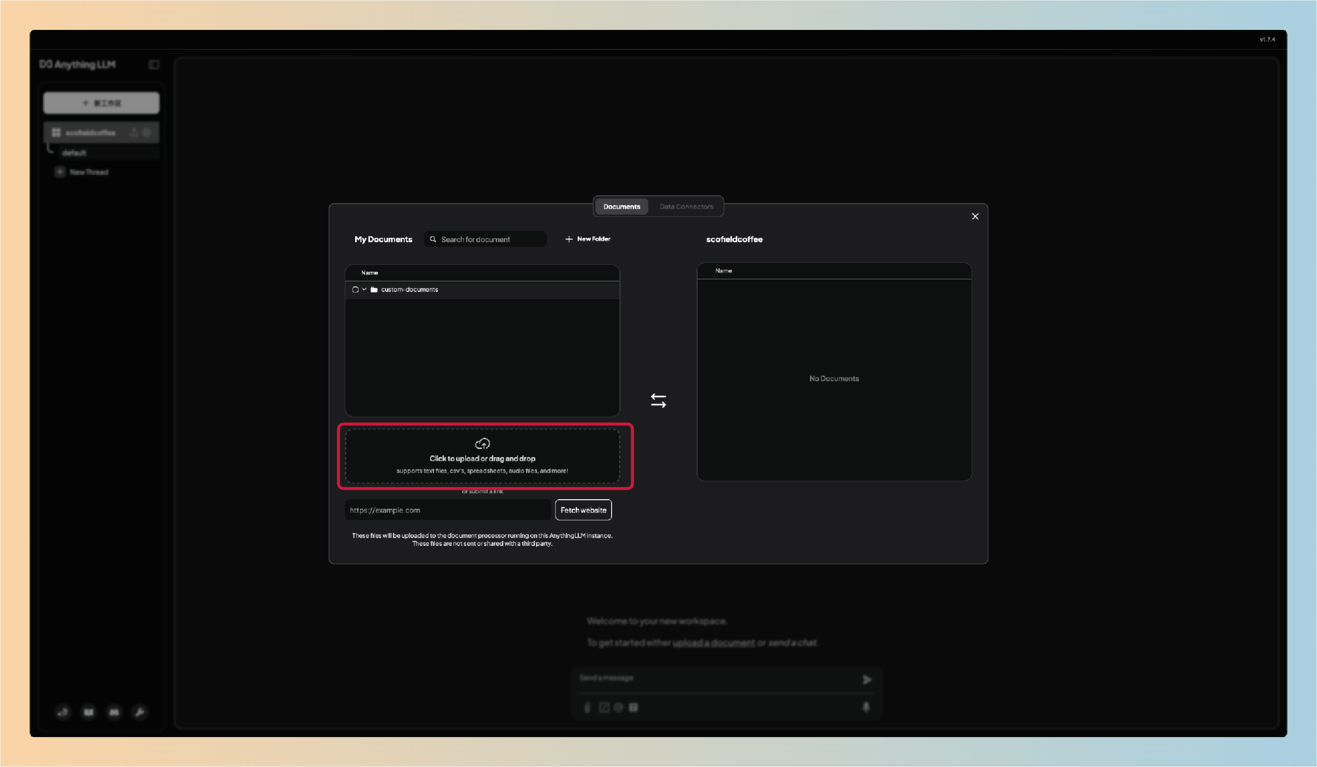Click the wrench settings icon in sidebar footer

[x=140, y=711]
